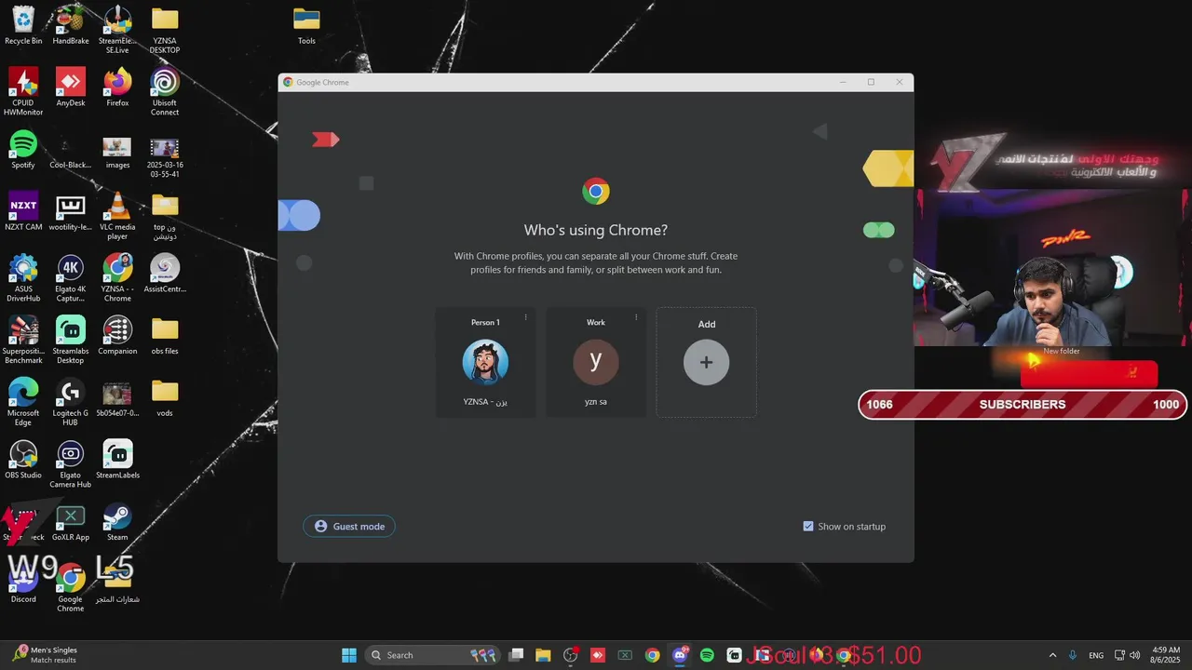Open obs files folder

point(165,335)
